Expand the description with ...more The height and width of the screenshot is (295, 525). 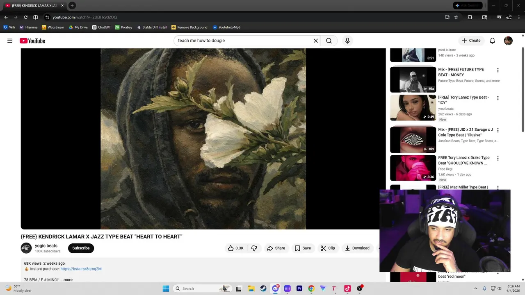(x=66, y=280)
